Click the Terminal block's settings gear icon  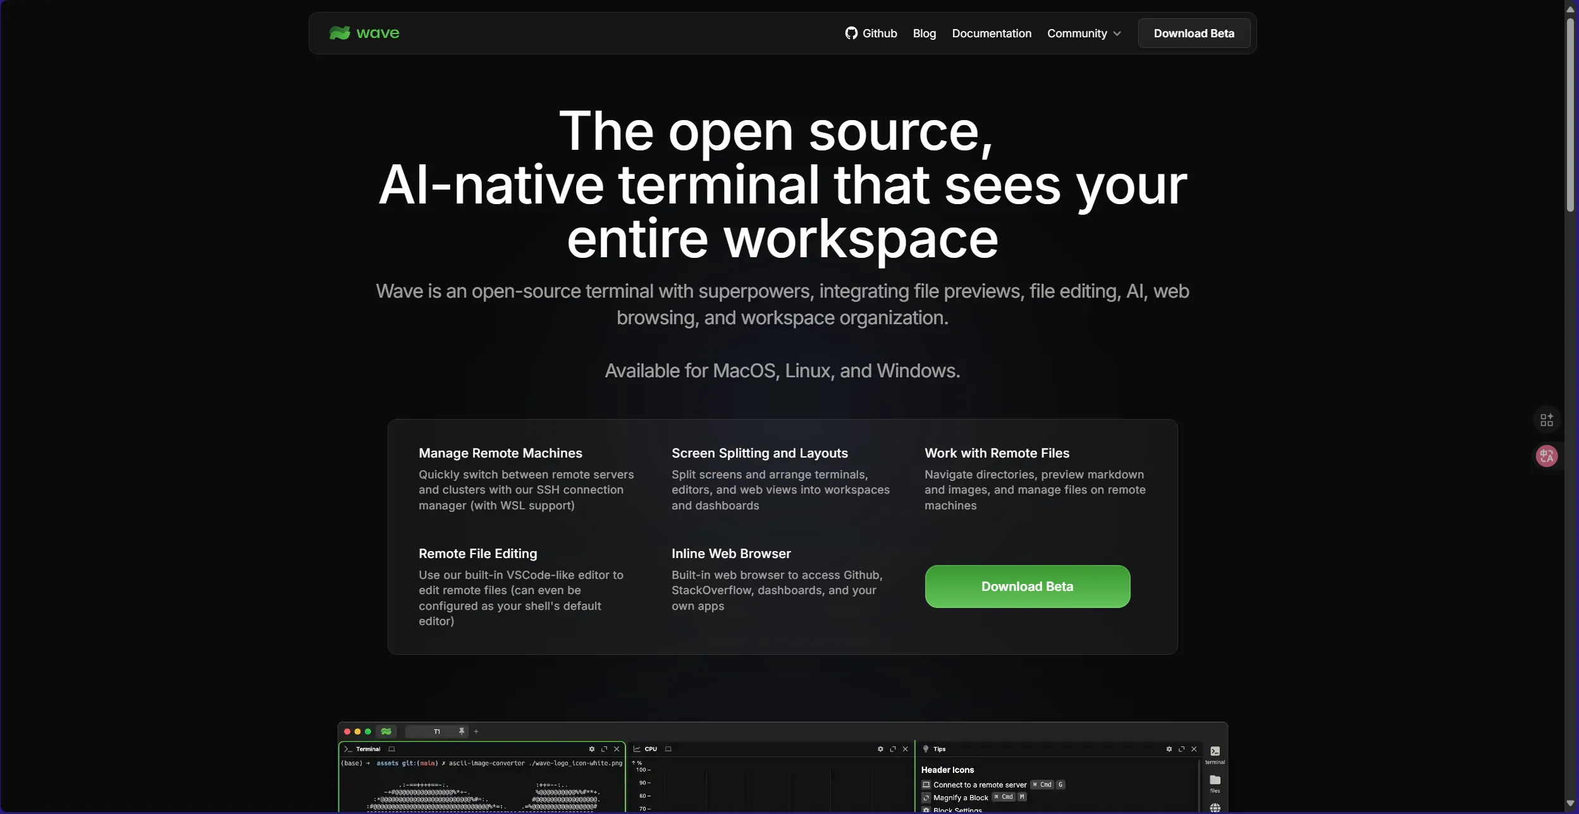[x=591, y=749]
